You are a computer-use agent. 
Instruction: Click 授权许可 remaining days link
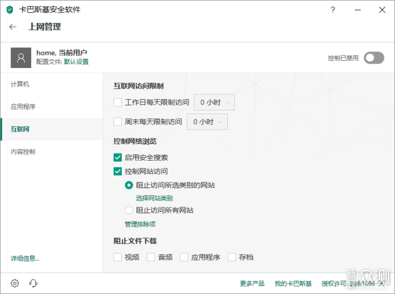pyautogui.click(x=353, y=284)
